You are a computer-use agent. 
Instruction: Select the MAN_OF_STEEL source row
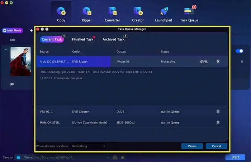(132, 122)
